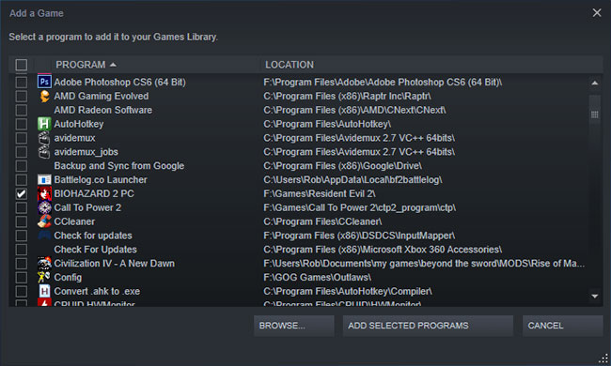The height and width of the screenshot is (366, 611).
Task: Click the Adobe Photoshop CS6 program icon
Action: coord(44,82)
